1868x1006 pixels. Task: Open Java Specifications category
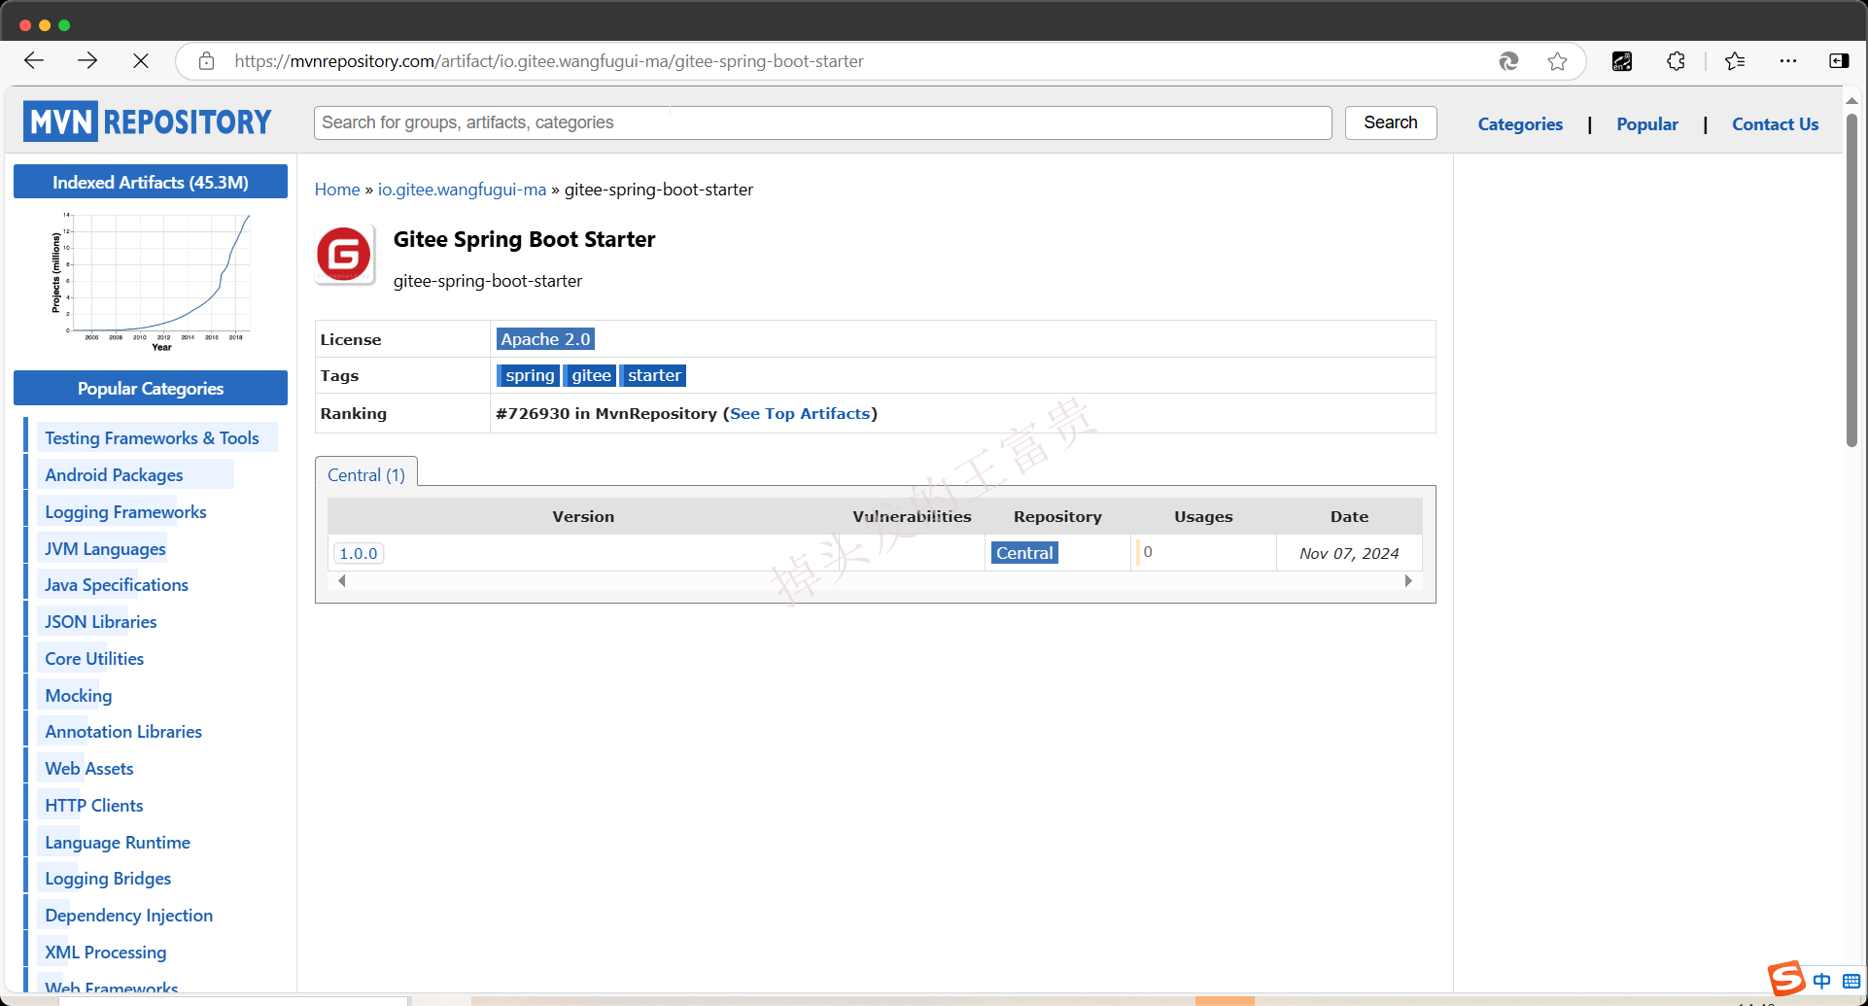117,585
